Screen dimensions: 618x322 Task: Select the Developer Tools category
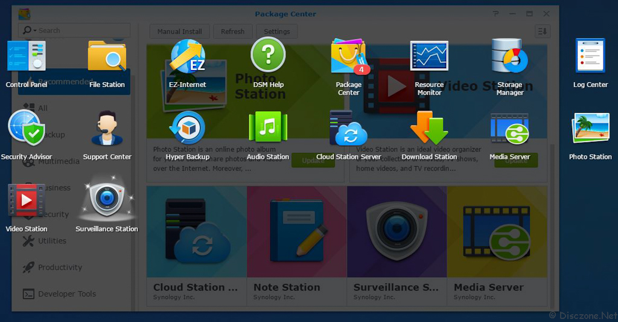(74, 294)
